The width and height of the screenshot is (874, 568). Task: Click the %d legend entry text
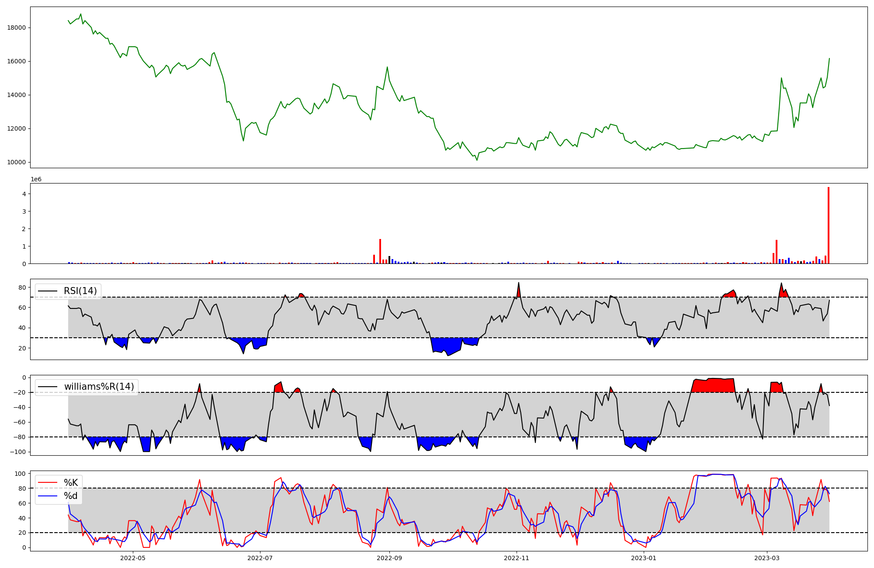click(x=71, y=496)
